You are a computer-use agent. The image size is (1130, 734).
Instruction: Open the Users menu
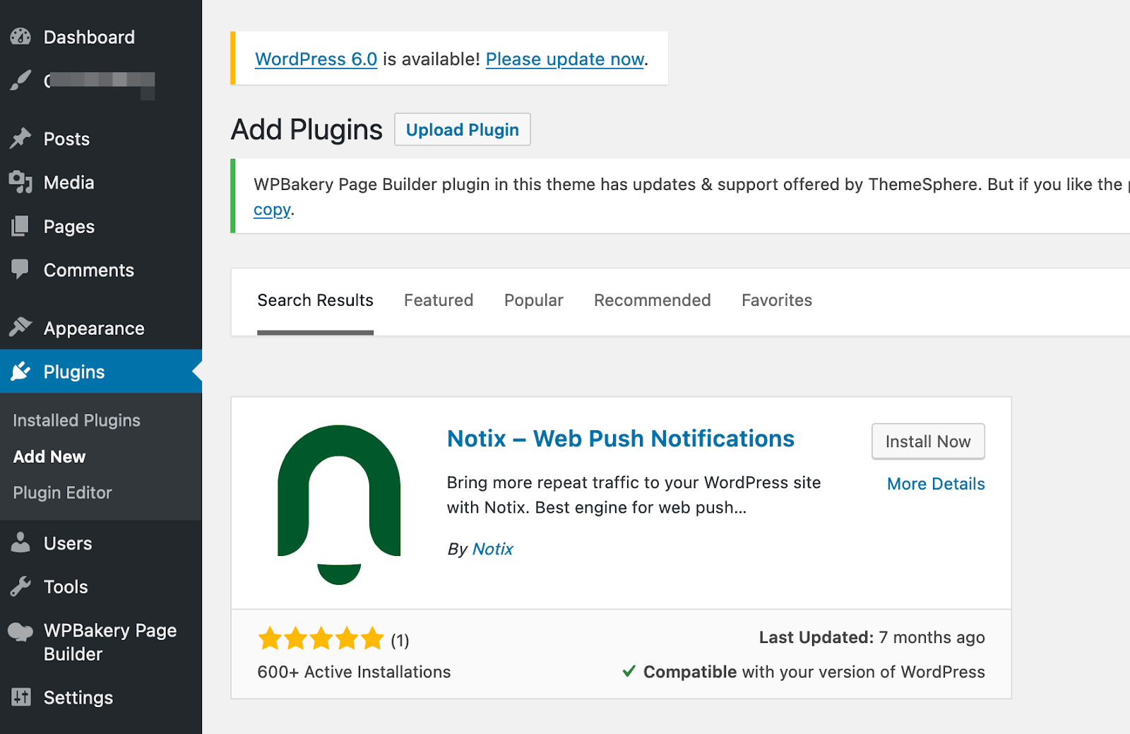[x=101, y=543]
